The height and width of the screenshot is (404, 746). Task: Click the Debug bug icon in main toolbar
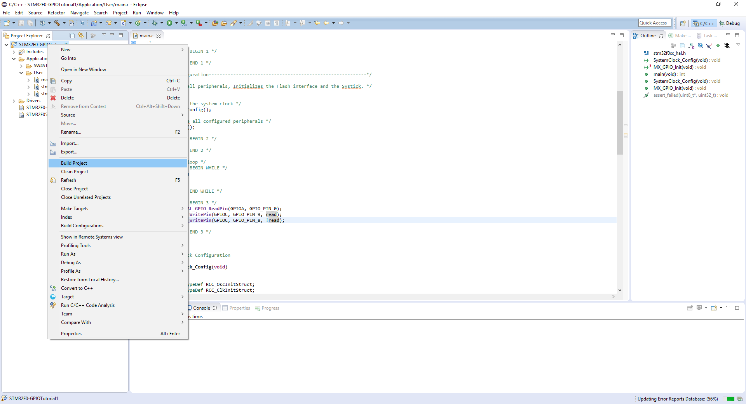pos(155,23)
